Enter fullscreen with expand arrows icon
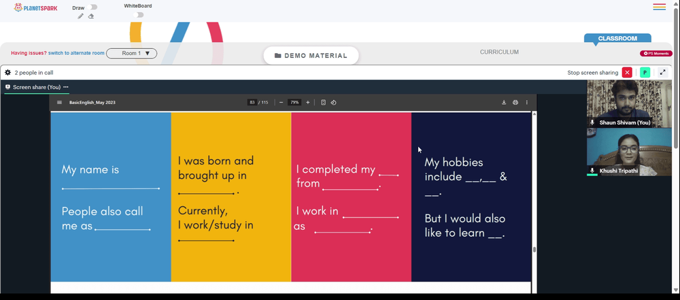680x300 pixels. click(662, 73)
